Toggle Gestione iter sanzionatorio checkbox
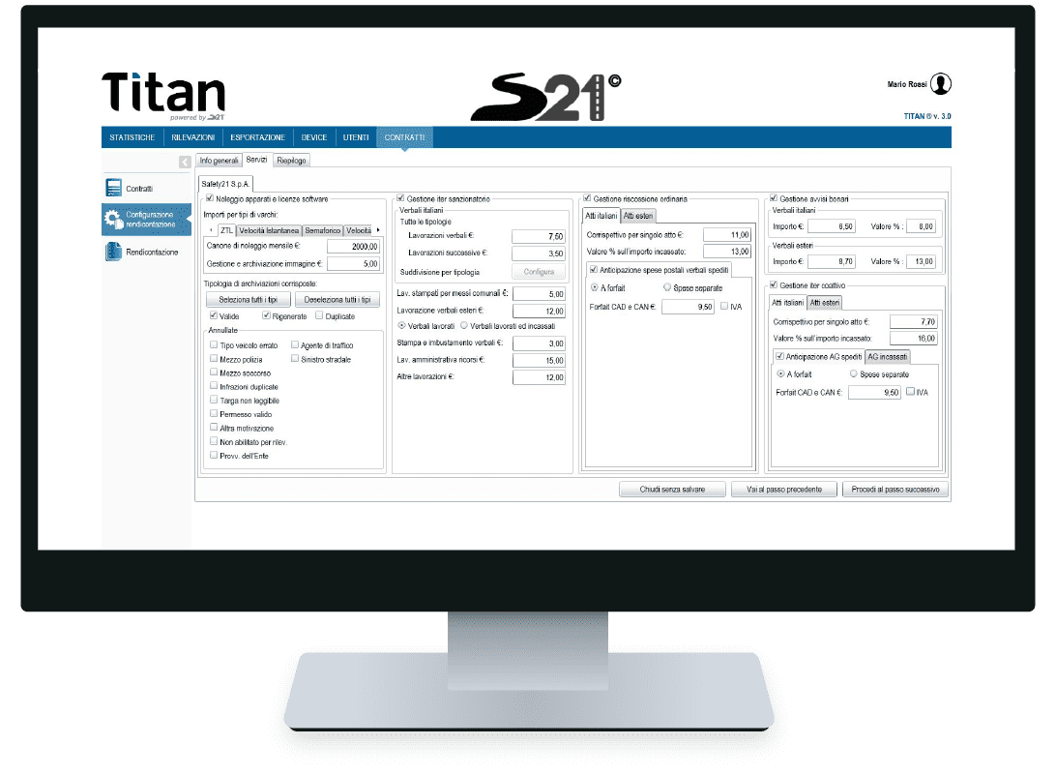This screenshot has height=775, width=1056. point(400,198)
